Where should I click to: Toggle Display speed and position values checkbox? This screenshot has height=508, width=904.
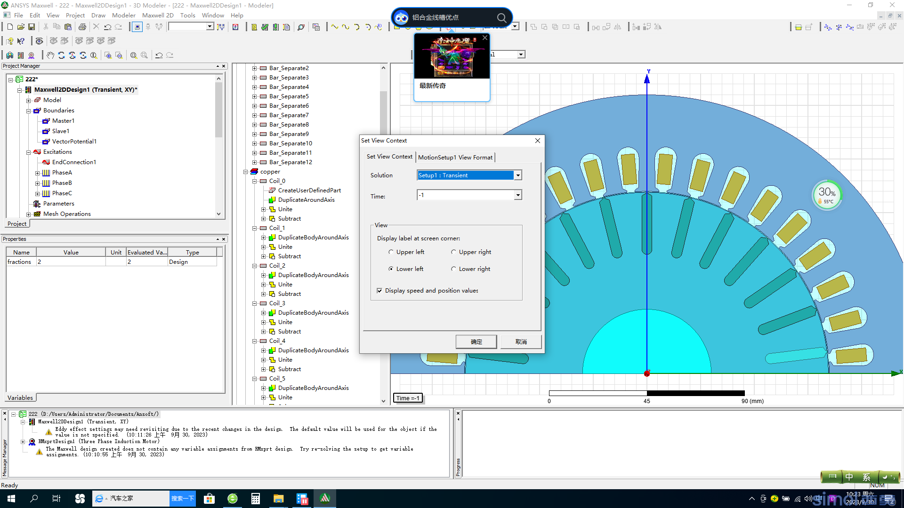pyautogui.click(x=379, y=291)
